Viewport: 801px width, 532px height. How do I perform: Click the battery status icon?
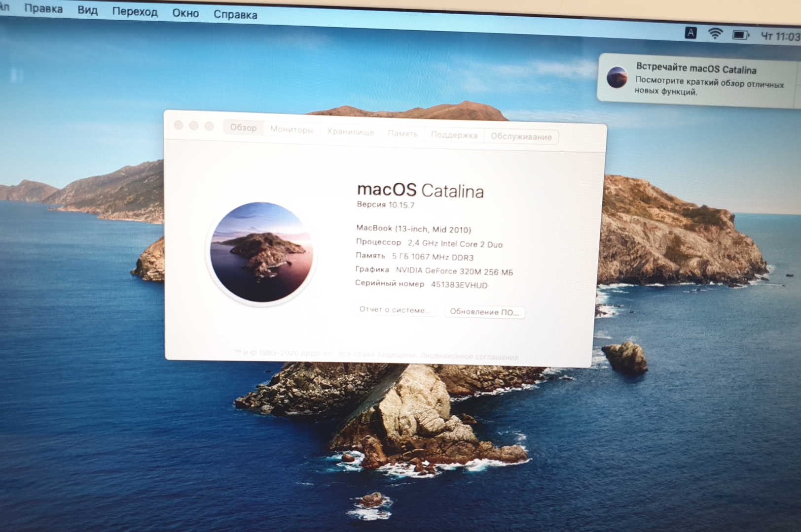tap(740, 35)
